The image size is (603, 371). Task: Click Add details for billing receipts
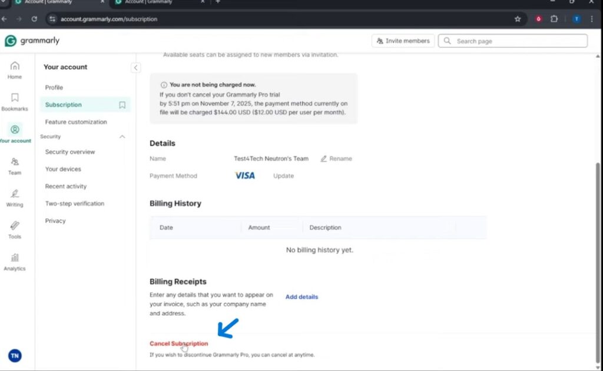[301, 297]
